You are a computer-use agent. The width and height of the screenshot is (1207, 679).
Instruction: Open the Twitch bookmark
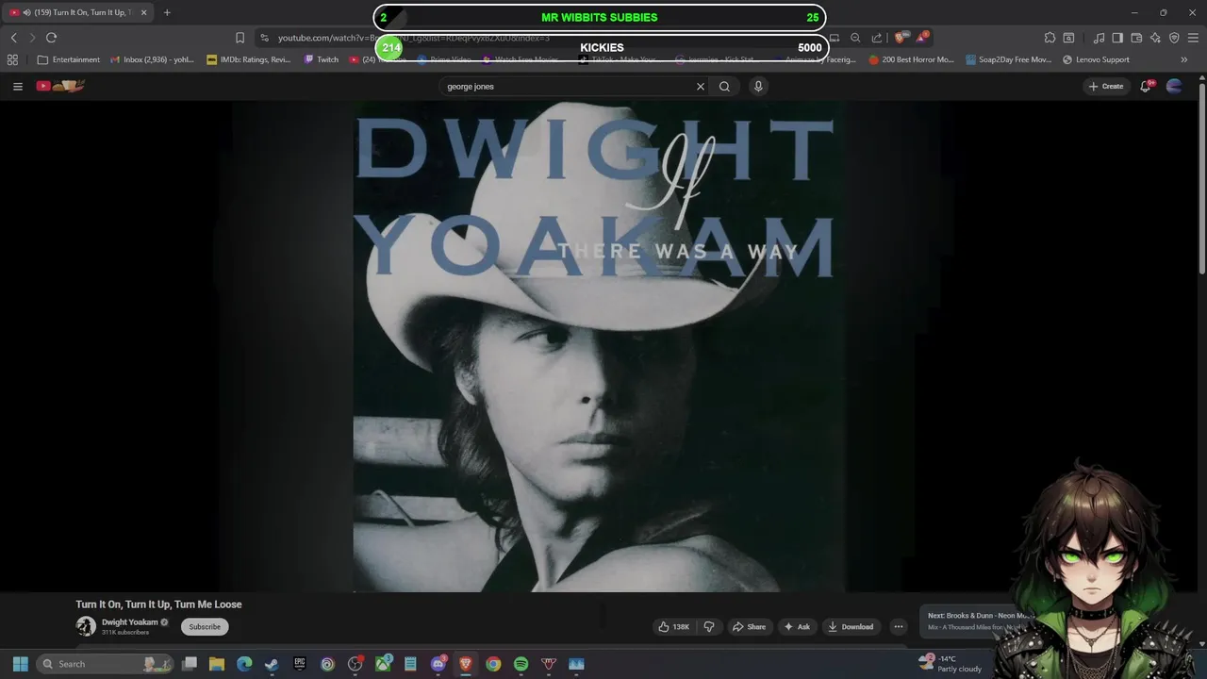[321, 59]
